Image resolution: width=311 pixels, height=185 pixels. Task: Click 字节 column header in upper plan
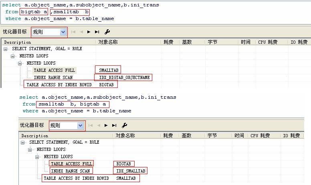pyautogui.click(x=222, y=42)
